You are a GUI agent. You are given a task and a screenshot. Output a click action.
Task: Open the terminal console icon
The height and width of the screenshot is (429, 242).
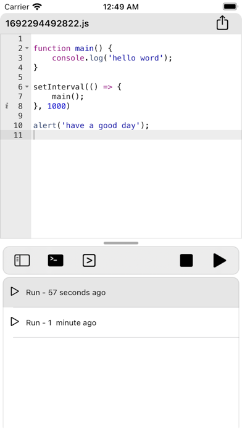(x=56, y=261)
